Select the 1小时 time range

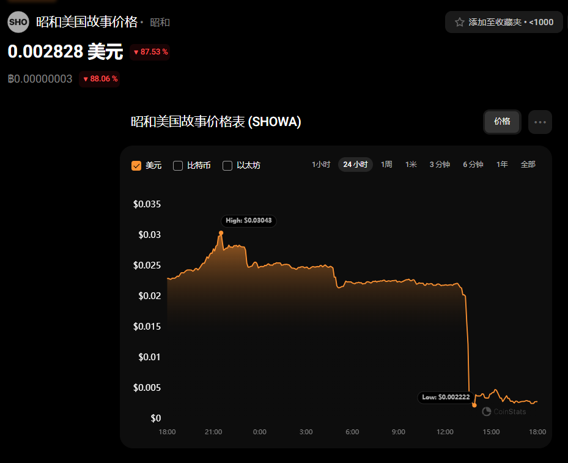(x=321, y=165)
